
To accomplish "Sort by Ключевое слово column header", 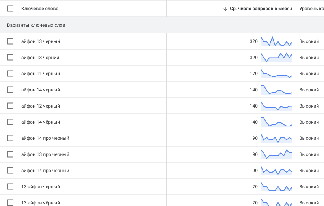I will point(40,9).
